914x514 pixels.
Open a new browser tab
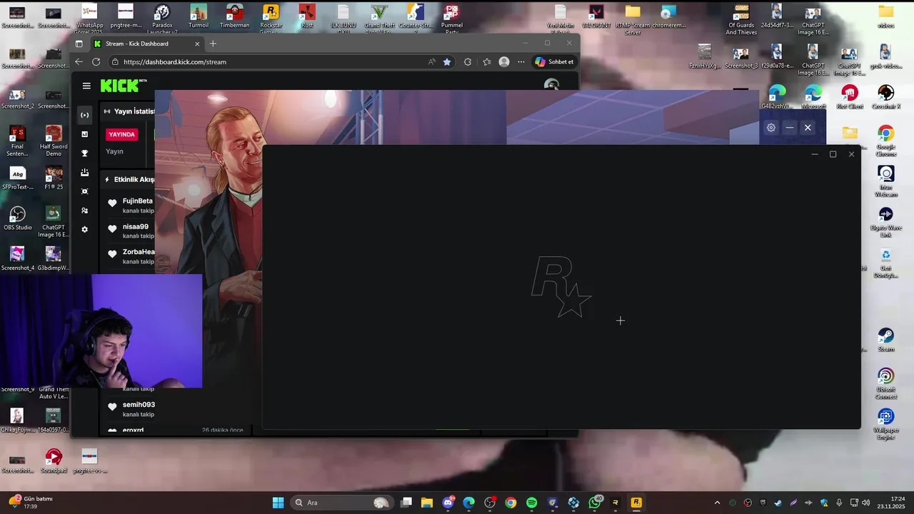tap(213, 44)
